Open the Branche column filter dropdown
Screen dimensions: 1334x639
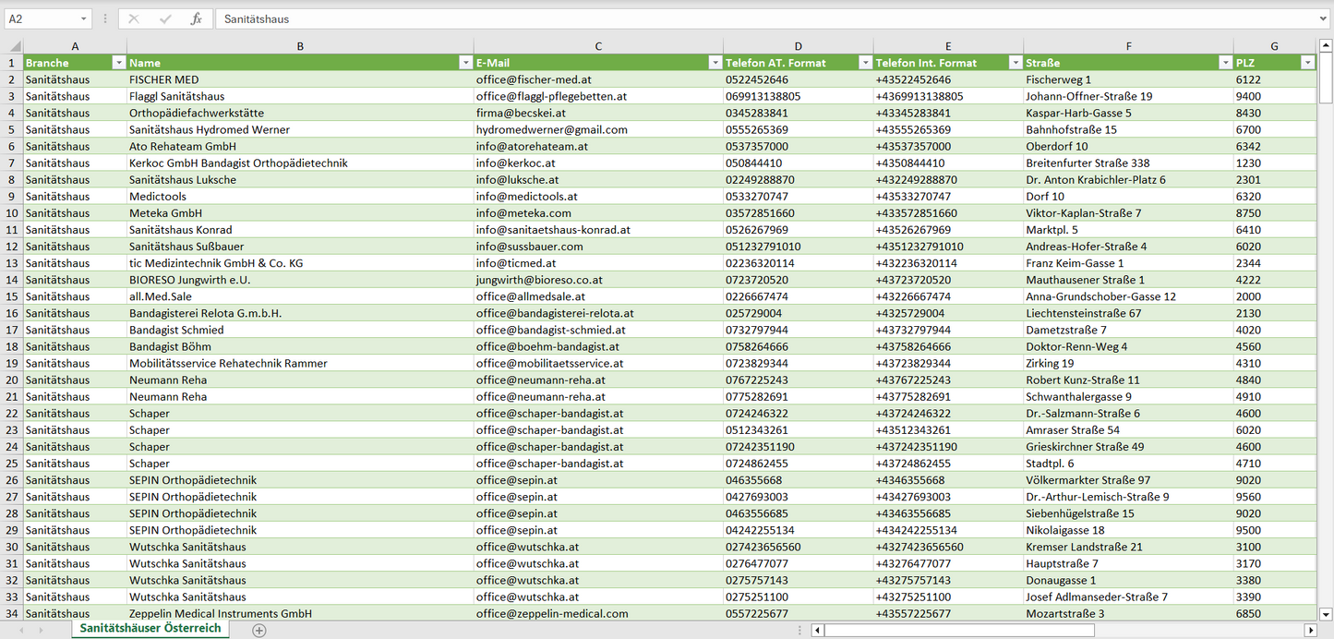(x=118, y=63)
